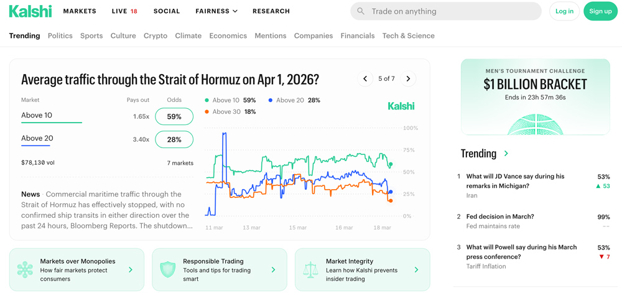Screen dimensions: 622x293
Task: Click the search magnifier icon
Action: point(361,11)
